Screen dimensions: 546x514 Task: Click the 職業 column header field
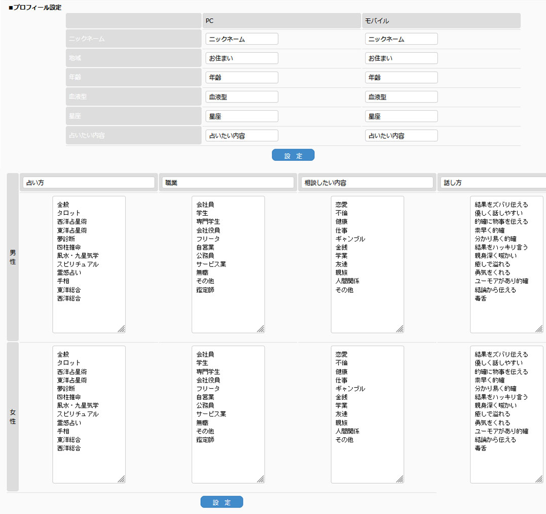[x=228, y=183]
